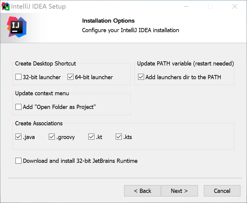
Task: Uncheck the .kt association box
Action: pos(91,137)
